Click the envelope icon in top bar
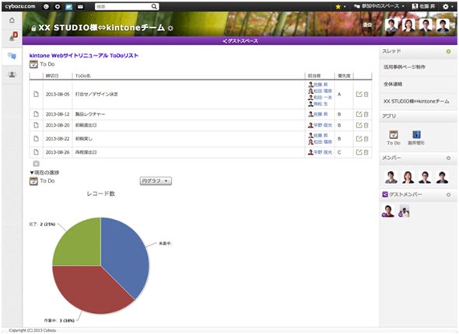 80,7
